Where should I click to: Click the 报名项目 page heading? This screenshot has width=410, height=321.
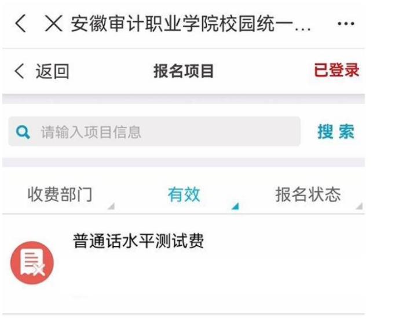[184, 71]
